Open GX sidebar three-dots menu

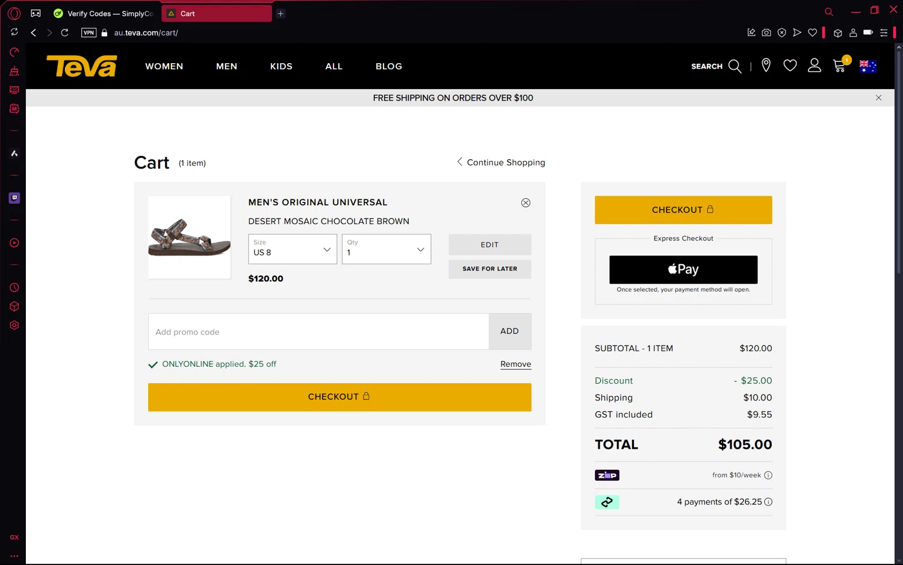click(14, 556)
